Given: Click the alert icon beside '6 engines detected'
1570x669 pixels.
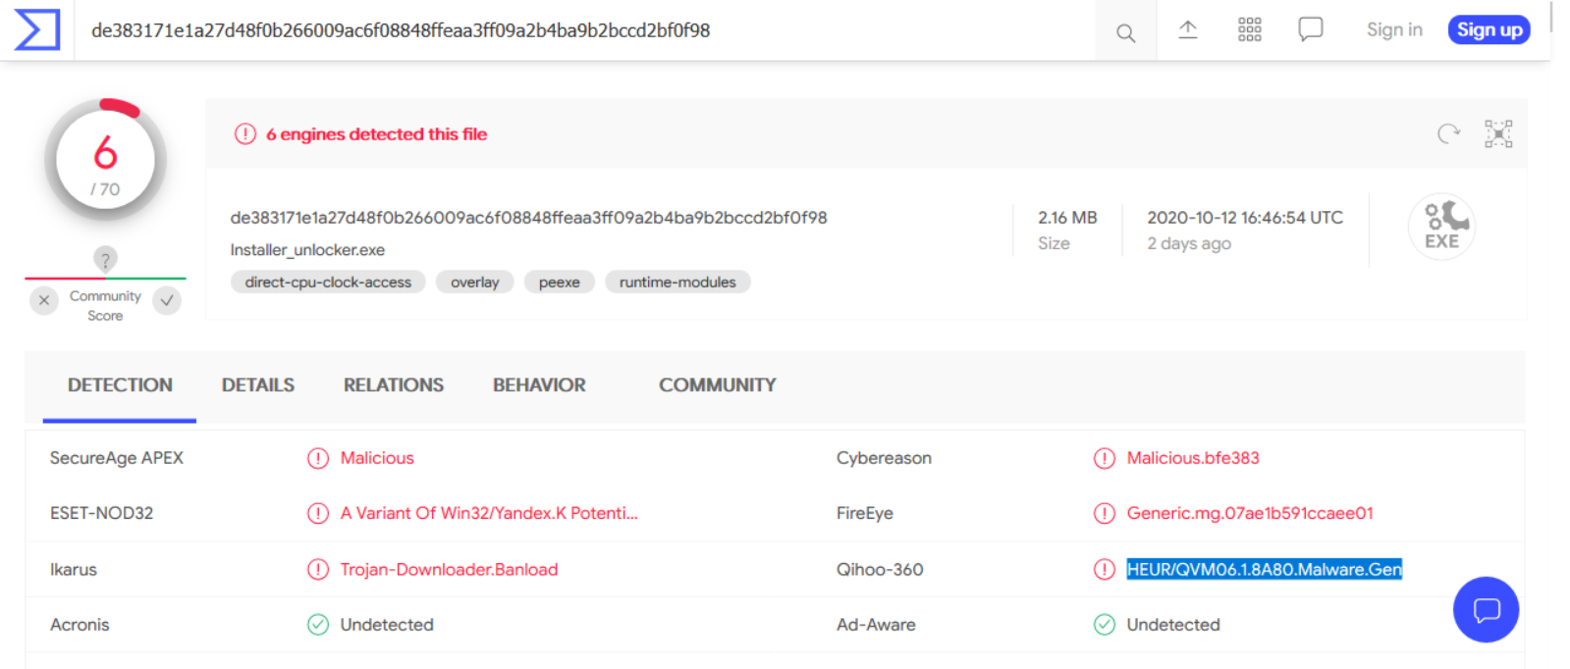Looking at the screenshot, I should [245, 134].
